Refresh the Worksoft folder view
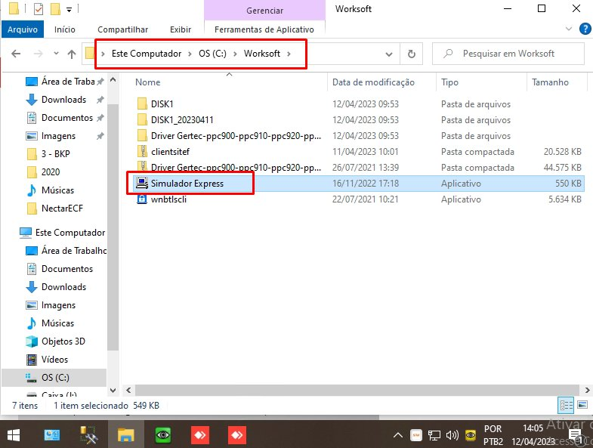Screen dimensions: 593x448 coord(411,54)
